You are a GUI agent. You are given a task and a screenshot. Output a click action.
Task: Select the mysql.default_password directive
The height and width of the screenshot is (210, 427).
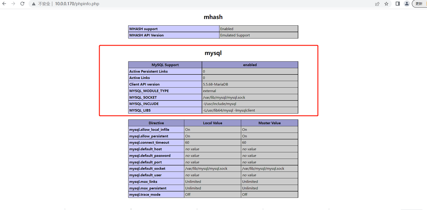[x=150, y=156]
